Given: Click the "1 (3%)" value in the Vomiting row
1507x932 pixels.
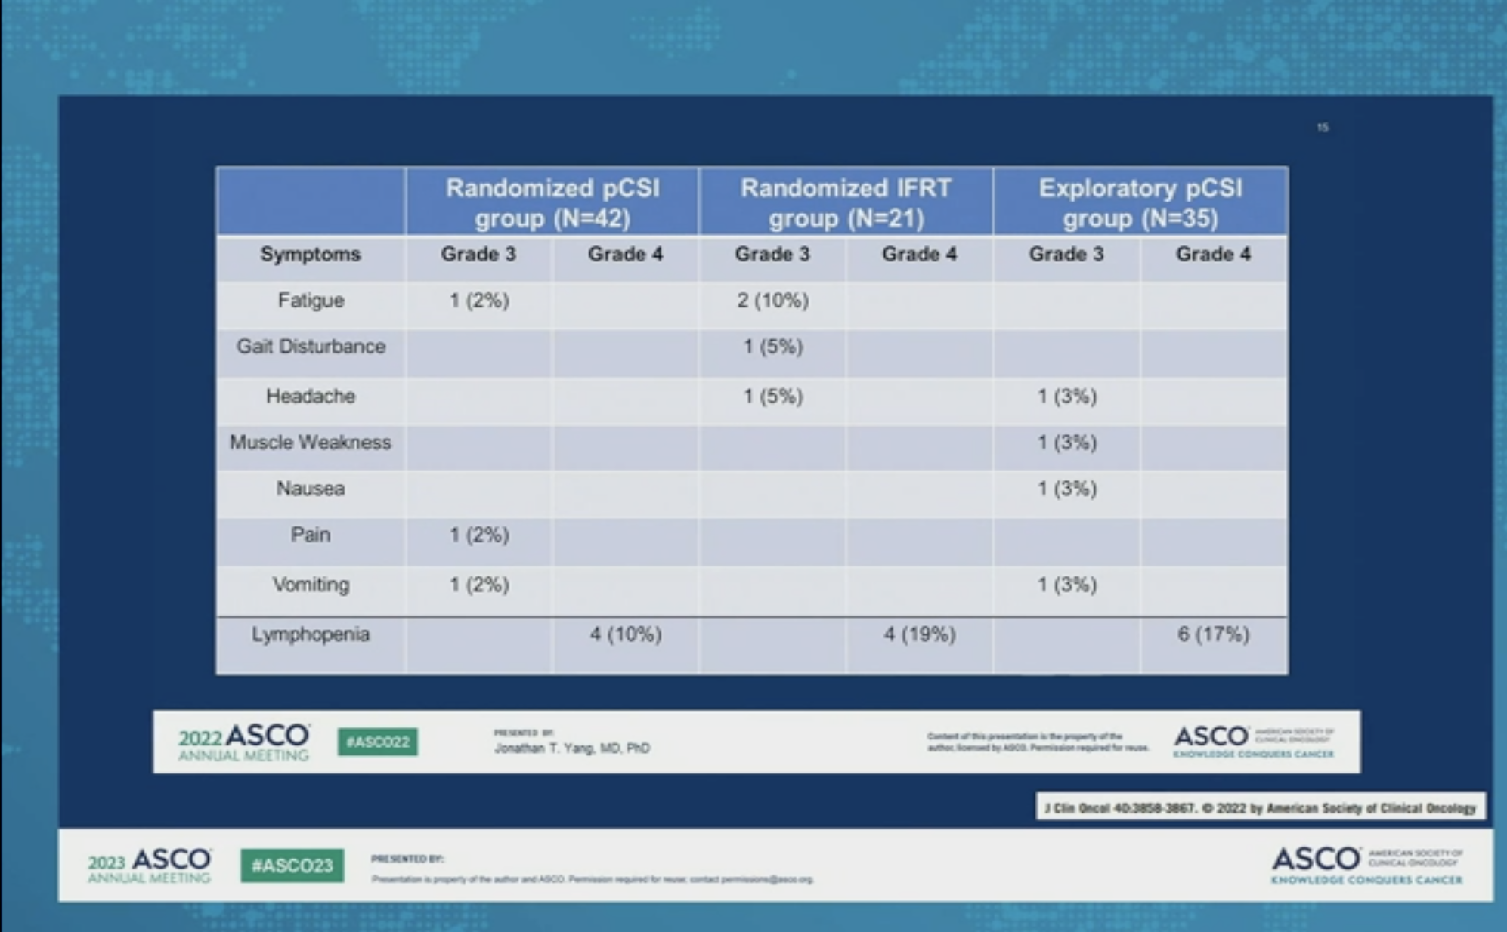Looking at the screenshot, I should [1066, 585].
